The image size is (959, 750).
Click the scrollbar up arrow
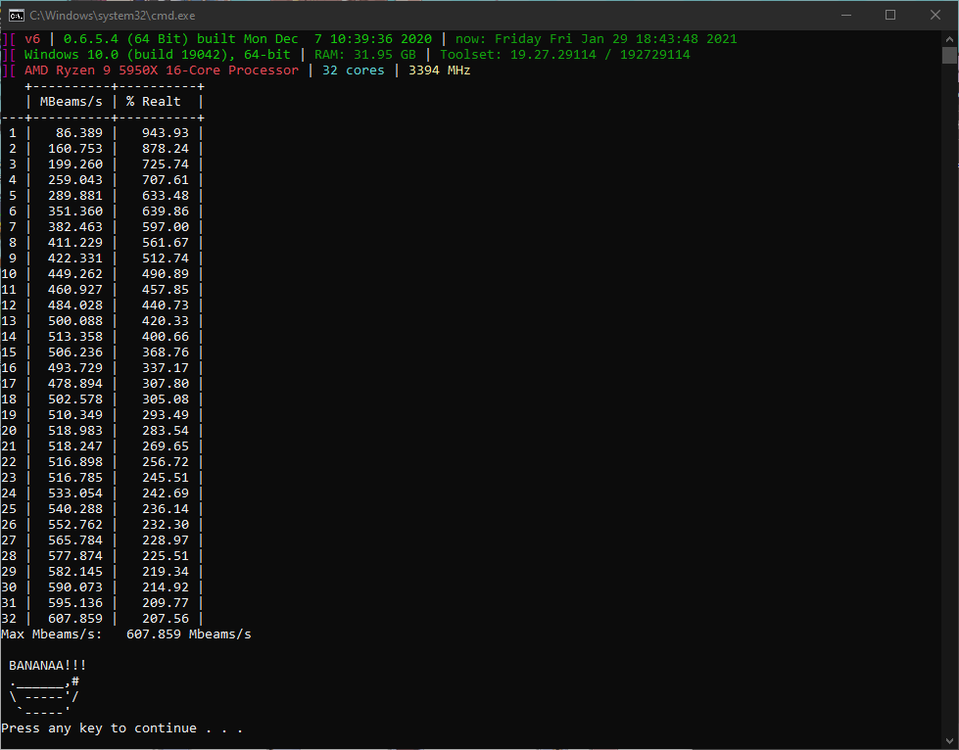pyautogui.click(x=949, y=38)
